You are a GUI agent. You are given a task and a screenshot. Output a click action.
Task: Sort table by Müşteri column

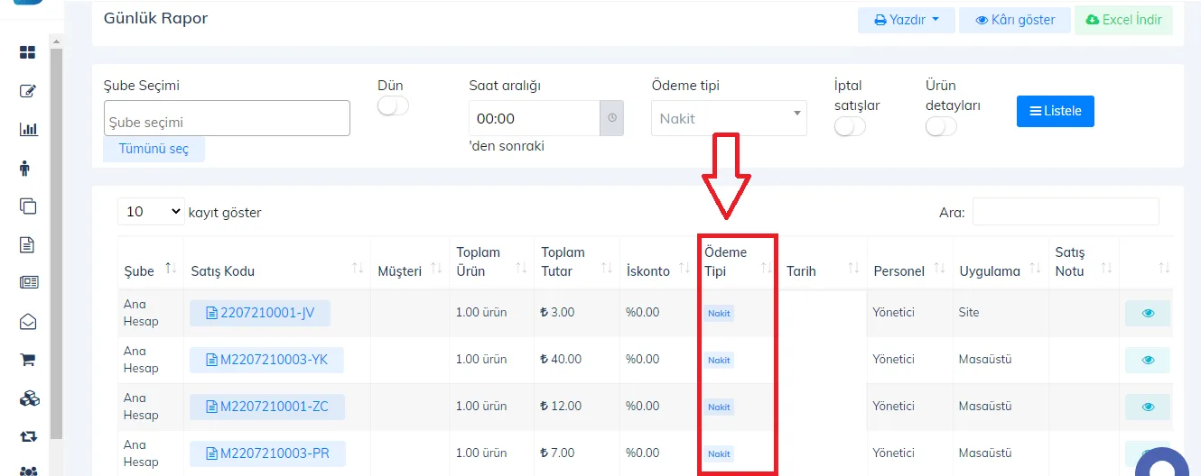pos(410,262)
